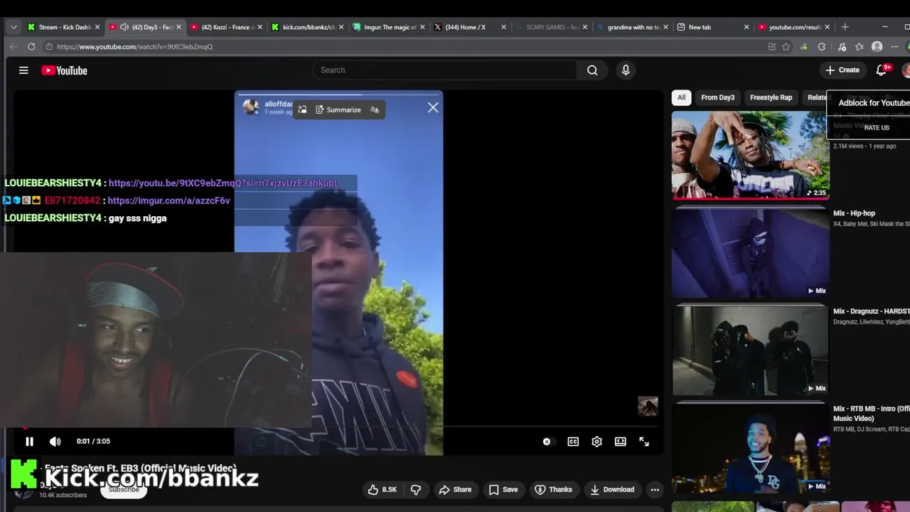Open more actions ellipsis menu
Screen dimensions: 910x512
[x=655, y=489]
